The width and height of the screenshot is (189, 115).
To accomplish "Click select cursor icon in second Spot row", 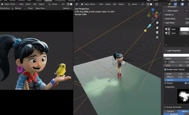I will tap(169, 33).
